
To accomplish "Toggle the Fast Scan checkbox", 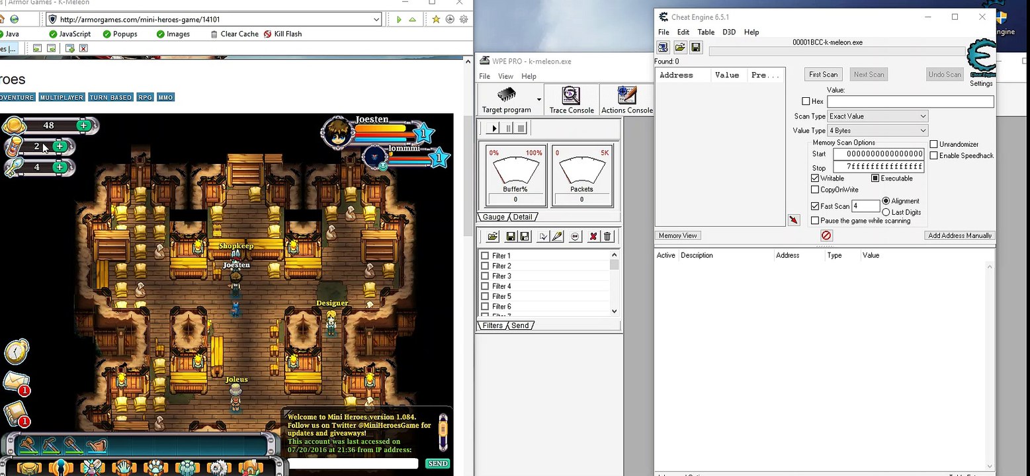I will pyautogui.click(x=815, y=206).
